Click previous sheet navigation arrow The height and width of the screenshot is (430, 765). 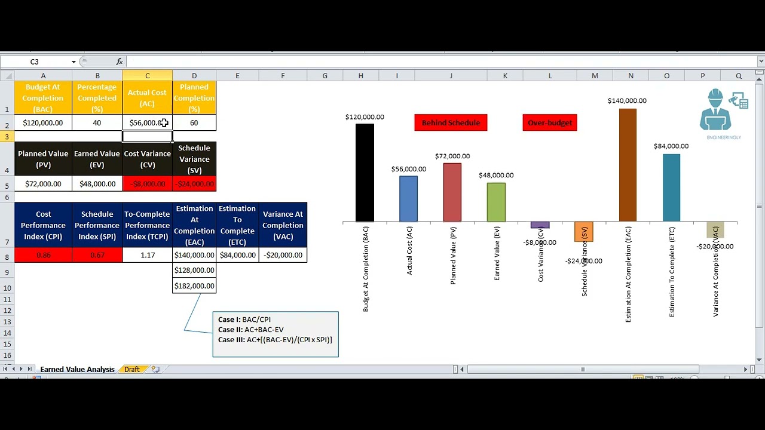(13, 369)
